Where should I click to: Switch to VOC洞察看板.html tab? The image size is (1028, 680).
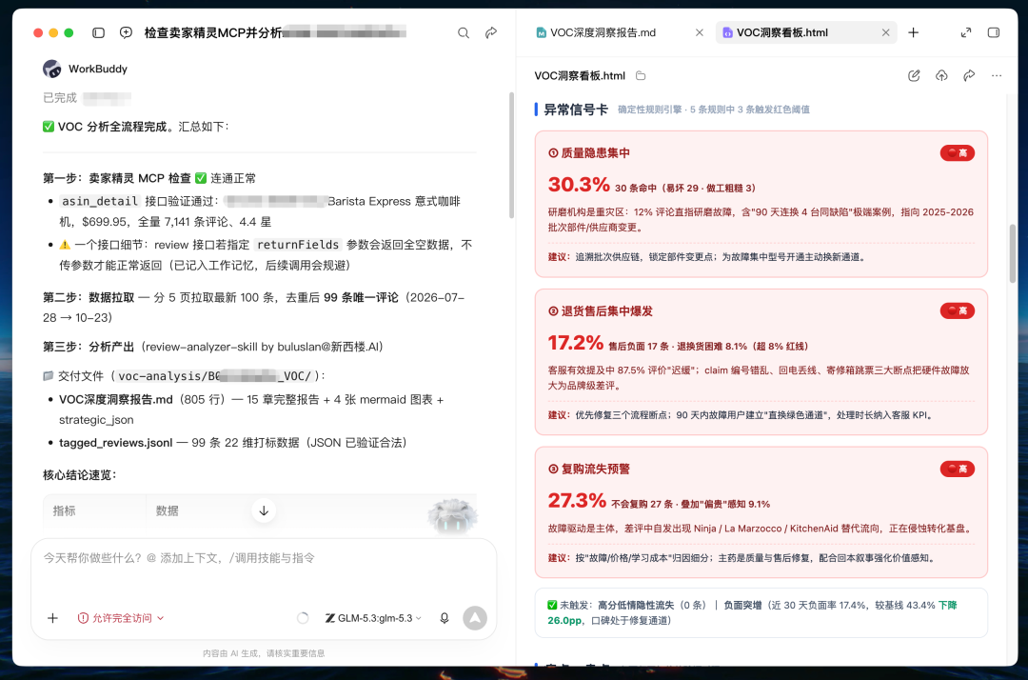[781, 32]
